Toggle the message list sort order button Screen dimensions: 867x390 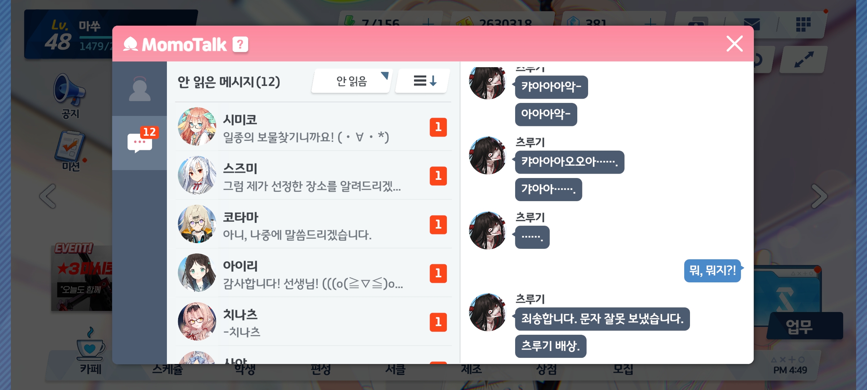424,81
